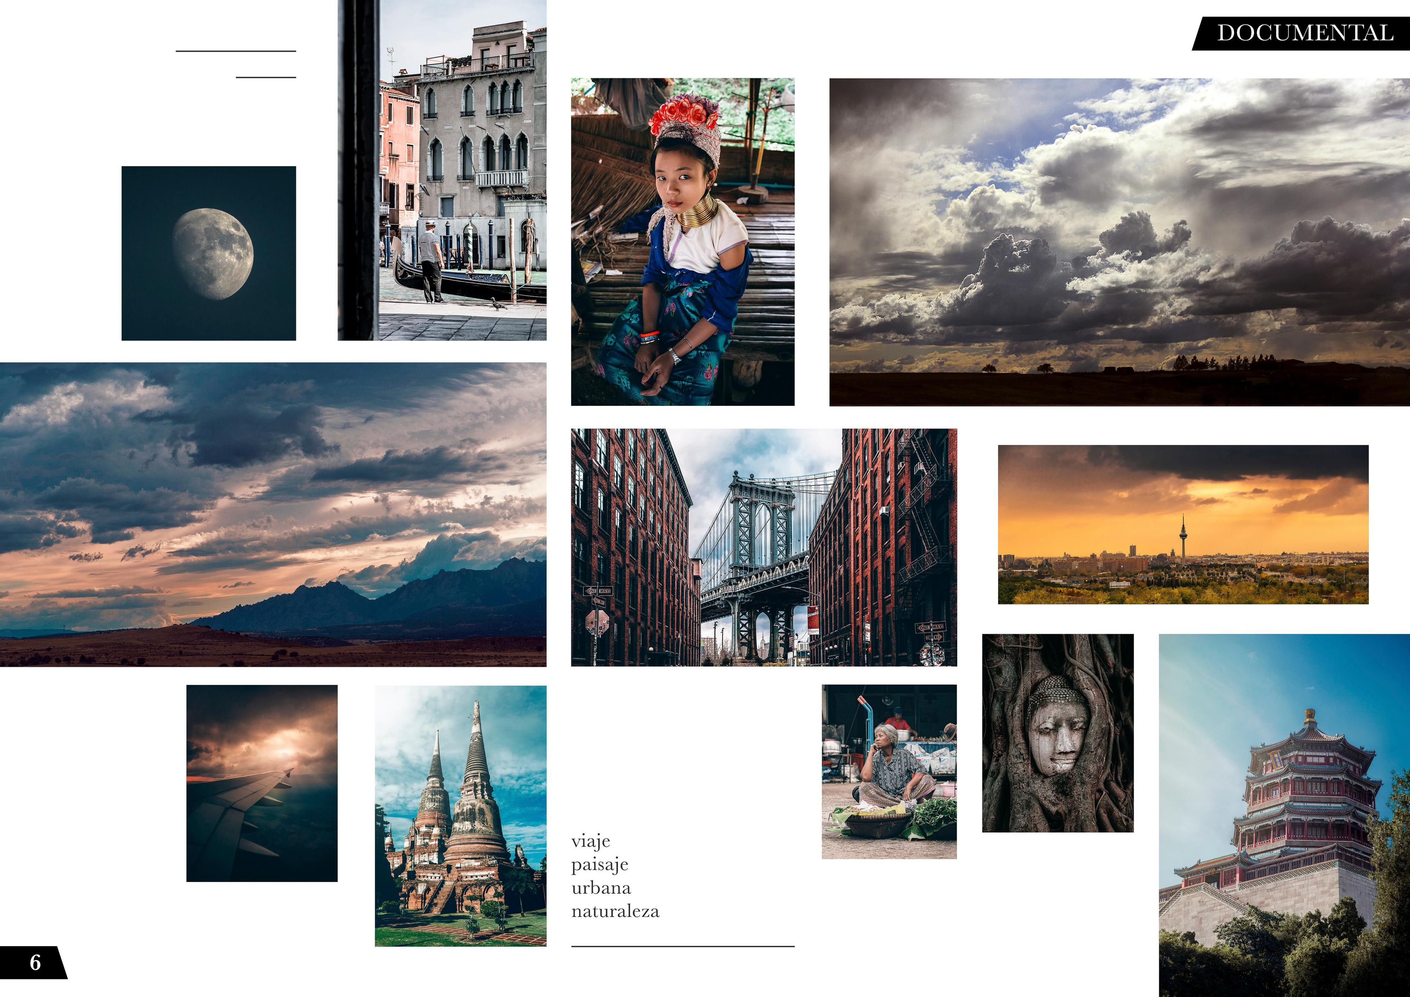Click the word 'paisaje'

(600, 865)
